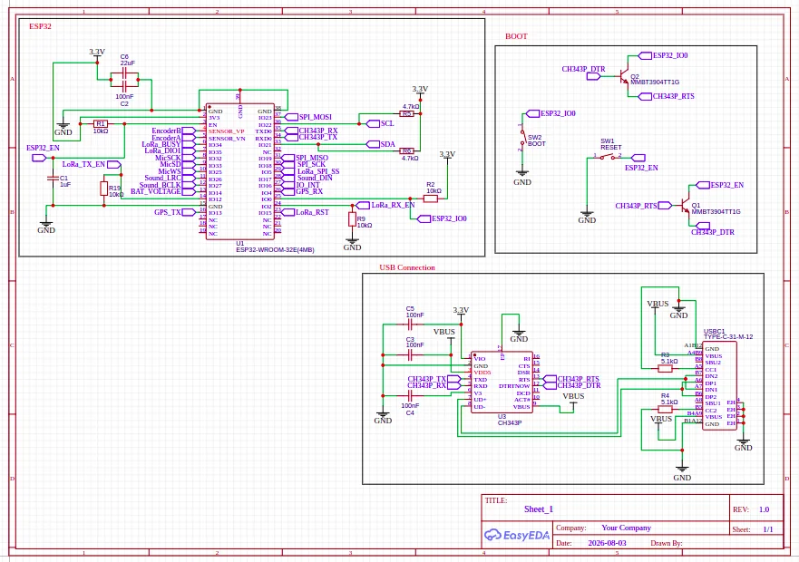Click the SDA net port
The width and height of the screenshot is (799, 562).
point(381,144)
